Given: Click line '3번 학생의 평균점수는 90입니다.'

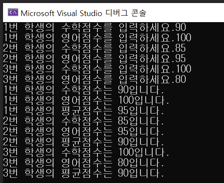Looking at the screenshot, I should click(84, 173).
